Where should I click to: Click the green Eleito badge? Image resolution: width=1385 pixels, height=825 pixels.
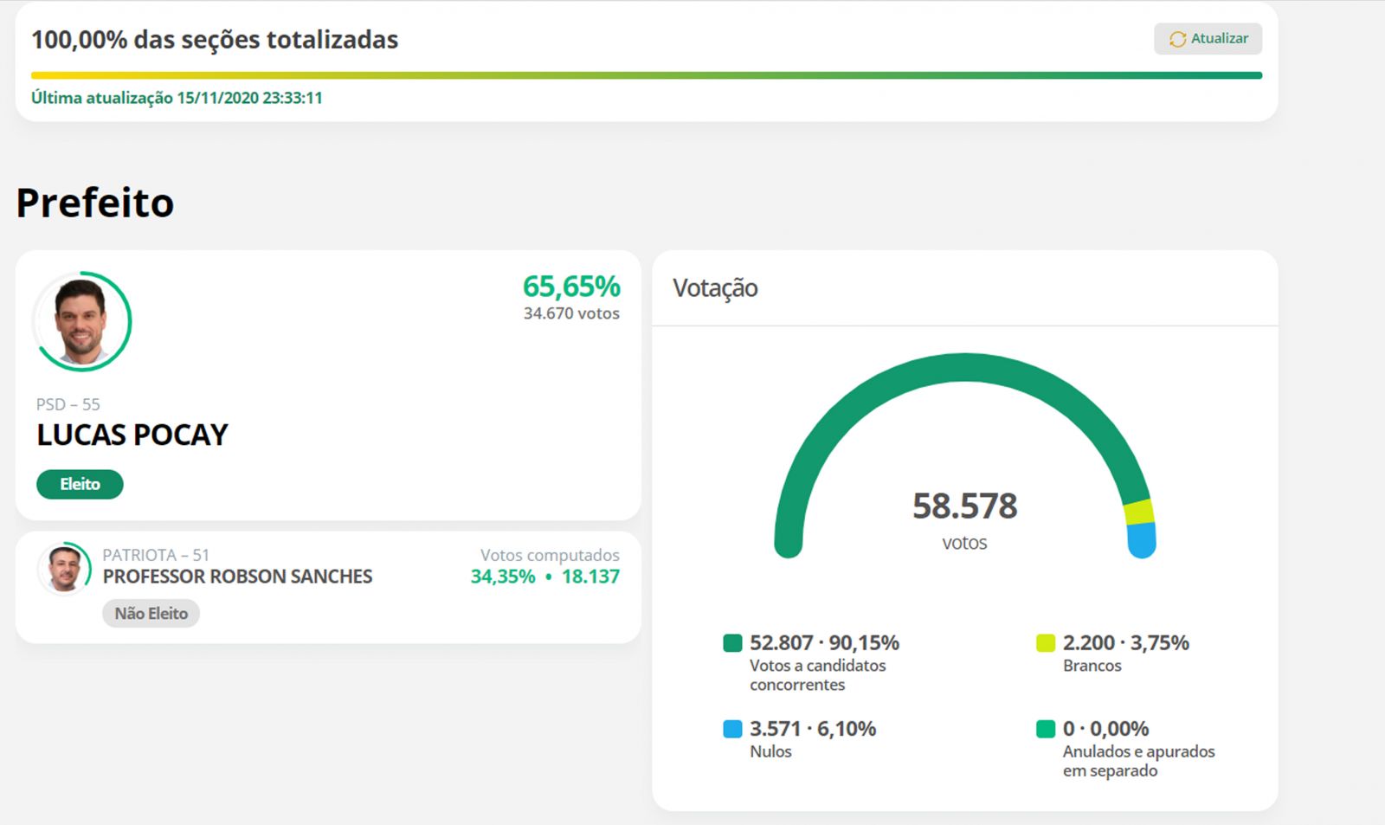tap(80, 484)
